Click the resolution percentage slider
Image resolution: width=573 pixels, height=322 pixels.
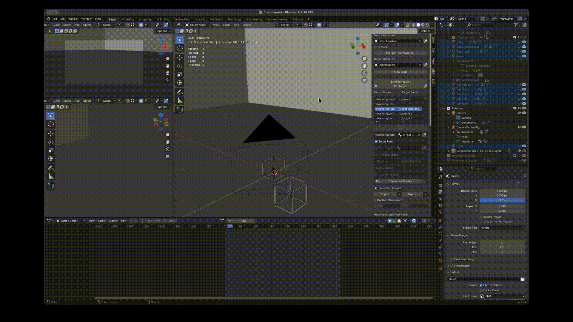click(x=502, y=200)
